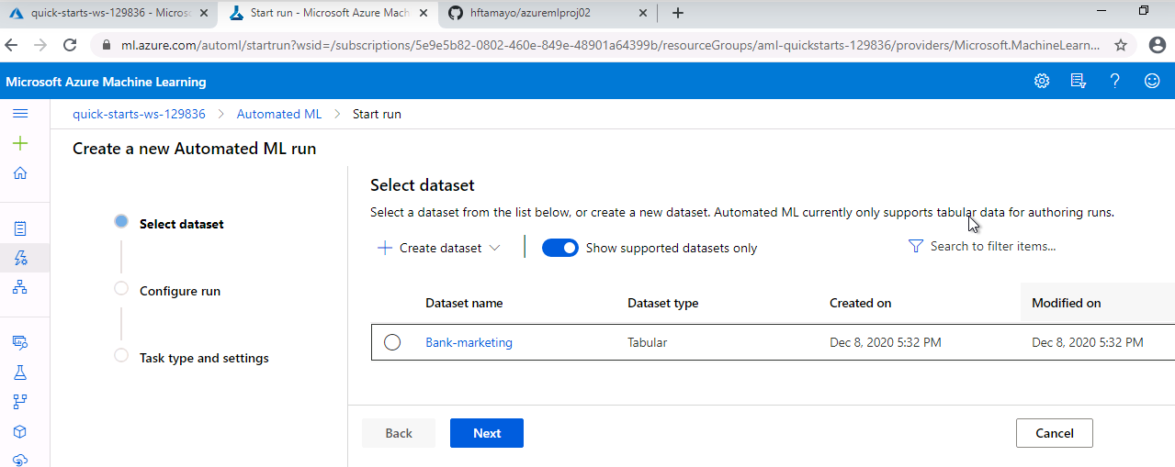Sort by Modified on column
This screenshot has width=1175, height=467.
click(x=1066, y=303)
